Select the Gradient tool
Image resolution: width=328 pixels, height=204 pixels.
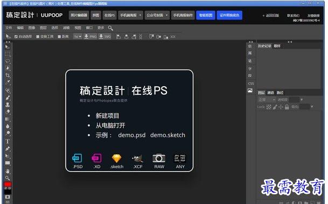tap(8, 119)
